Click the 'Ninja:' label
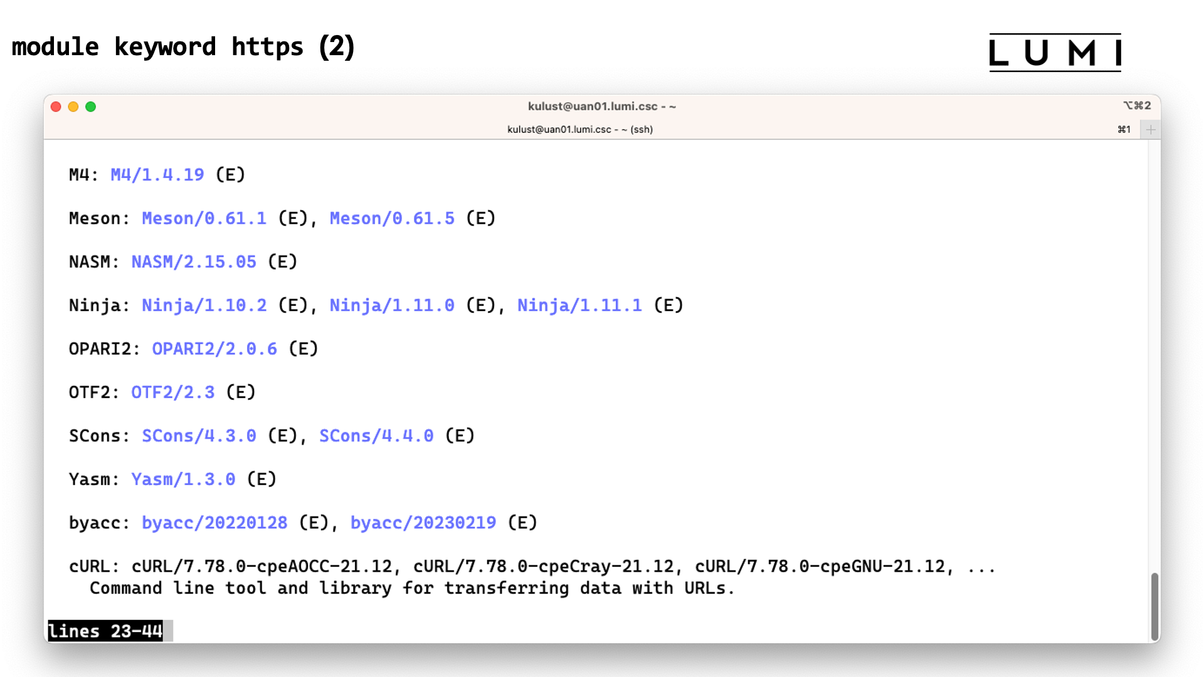Image resolution: width=1204 pixels, height=677 pixels. [100, 305]
